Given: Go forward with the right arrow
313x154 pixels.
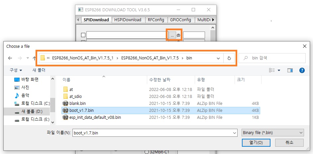Looking at the screenshot, I should [x=20, y=58].
